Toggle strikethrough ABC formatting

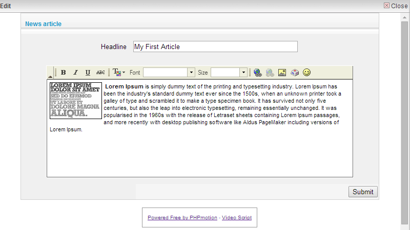tap(100, 73)
